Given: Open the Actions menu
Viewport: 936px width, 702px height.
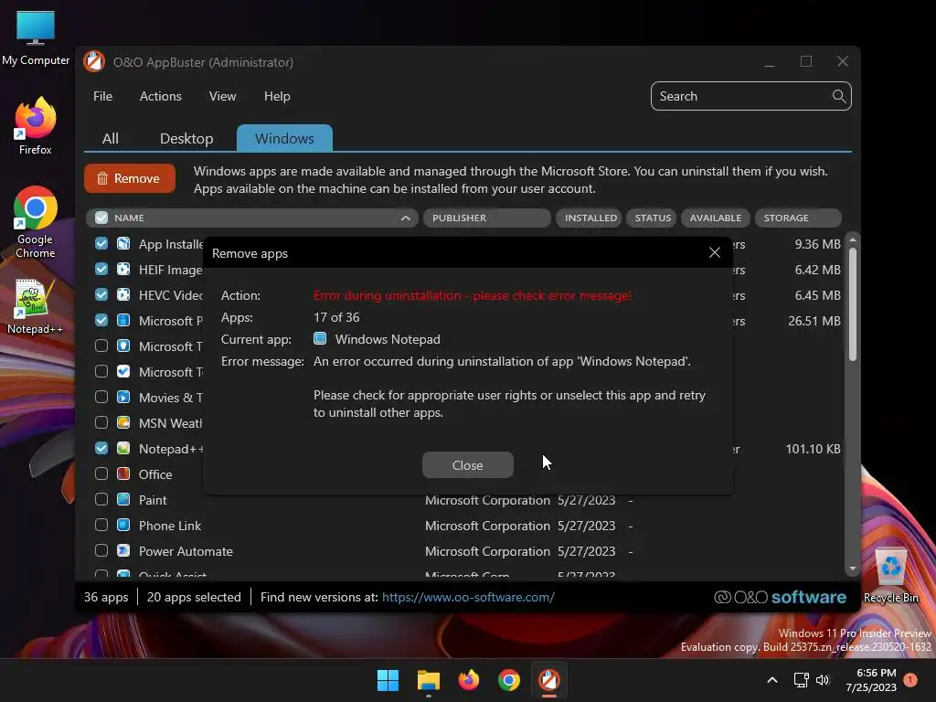Looking at the screenshot, I should pos(161,96).
